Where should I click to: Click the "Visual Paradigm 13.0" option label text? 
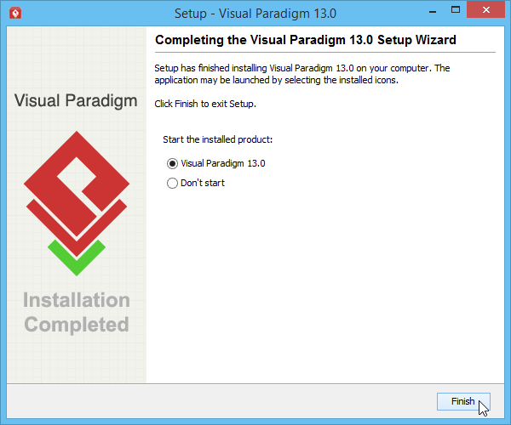223,163
